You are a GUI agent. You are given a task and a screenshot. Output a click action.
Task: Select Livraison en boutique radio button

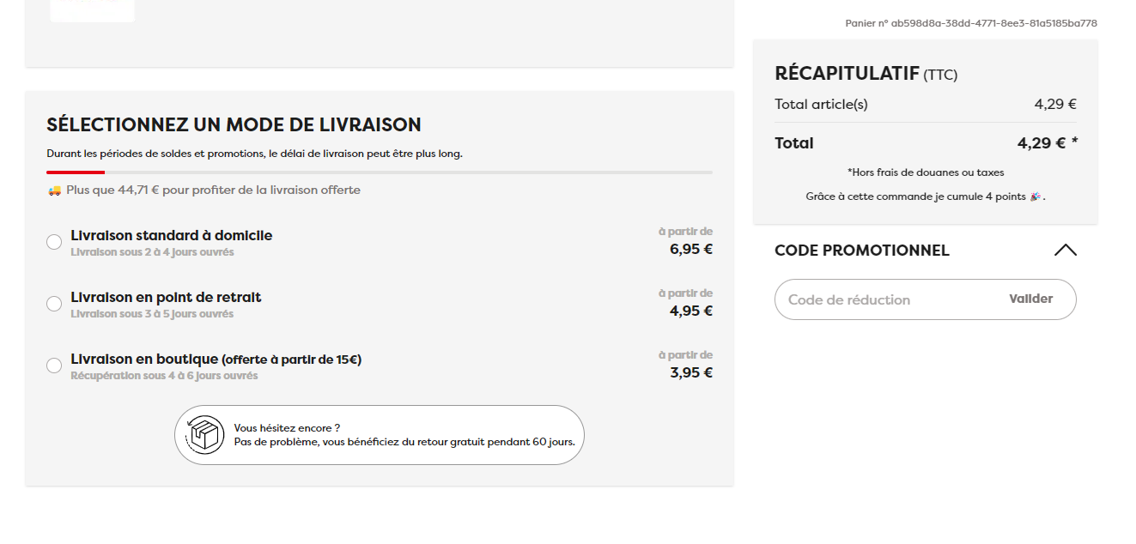coord(54,366)
